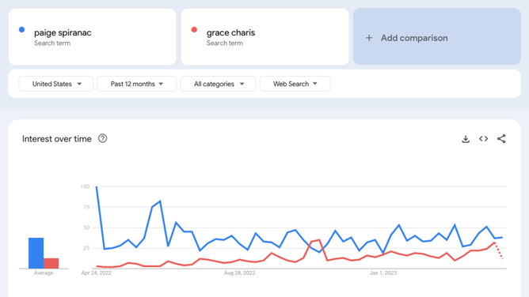
Task: Open the United States region dropdown
Action: click(56, 84)
